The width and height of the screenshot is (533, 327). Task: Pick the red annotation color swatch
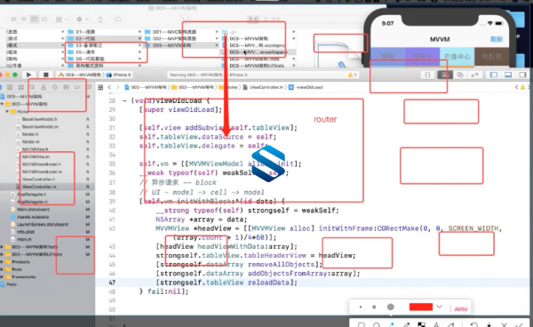coord(421,307)
